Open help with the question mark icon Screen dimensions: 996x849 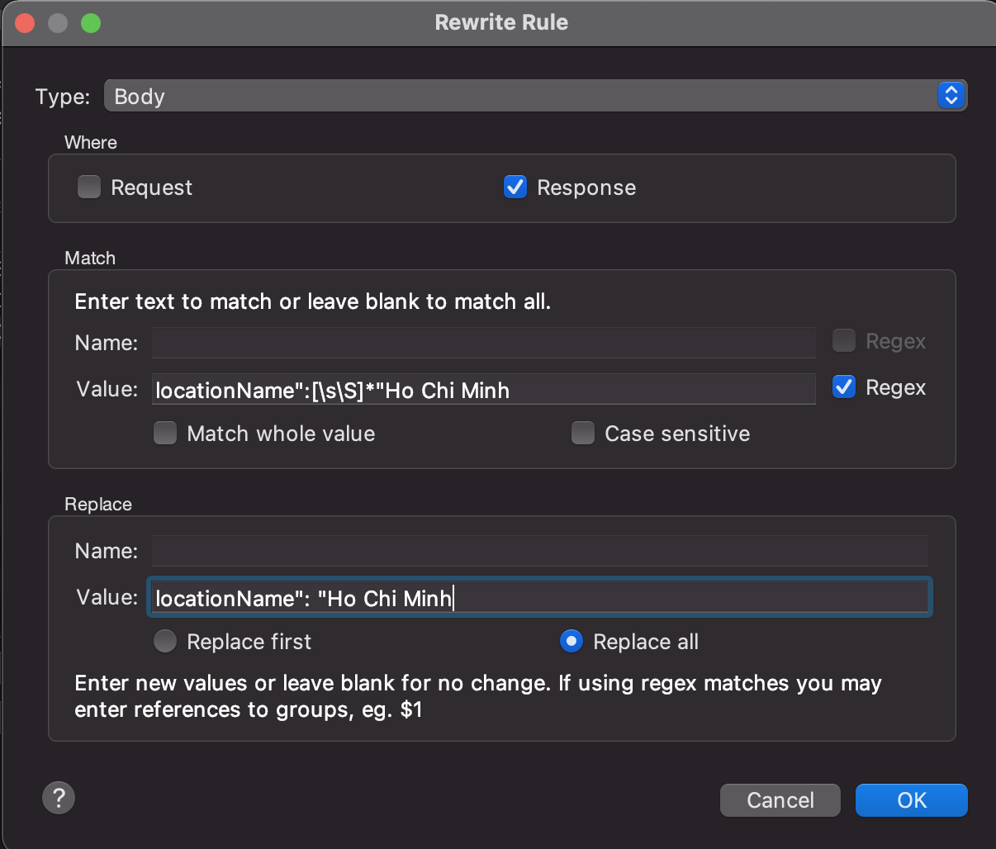pos(59,798)
